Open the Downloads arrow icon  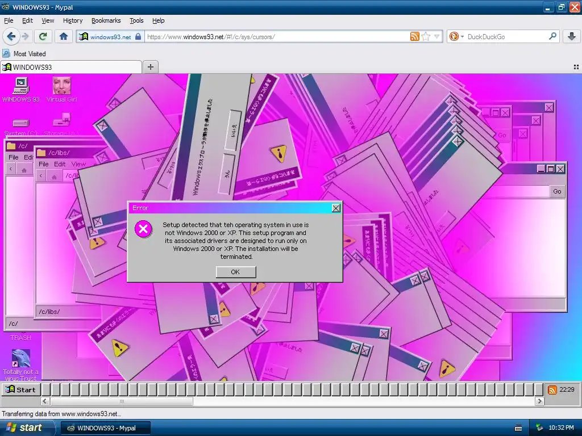[572, 36]
